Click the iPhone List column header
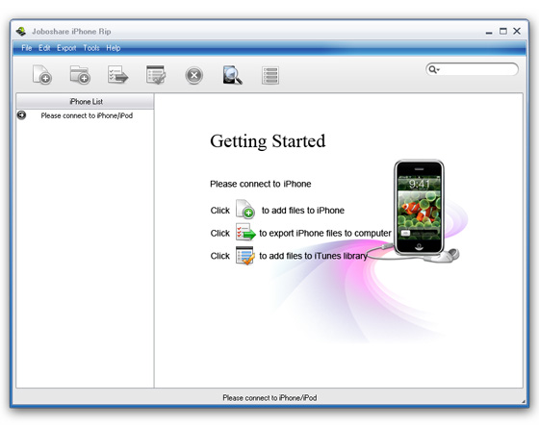 [85, 101]
